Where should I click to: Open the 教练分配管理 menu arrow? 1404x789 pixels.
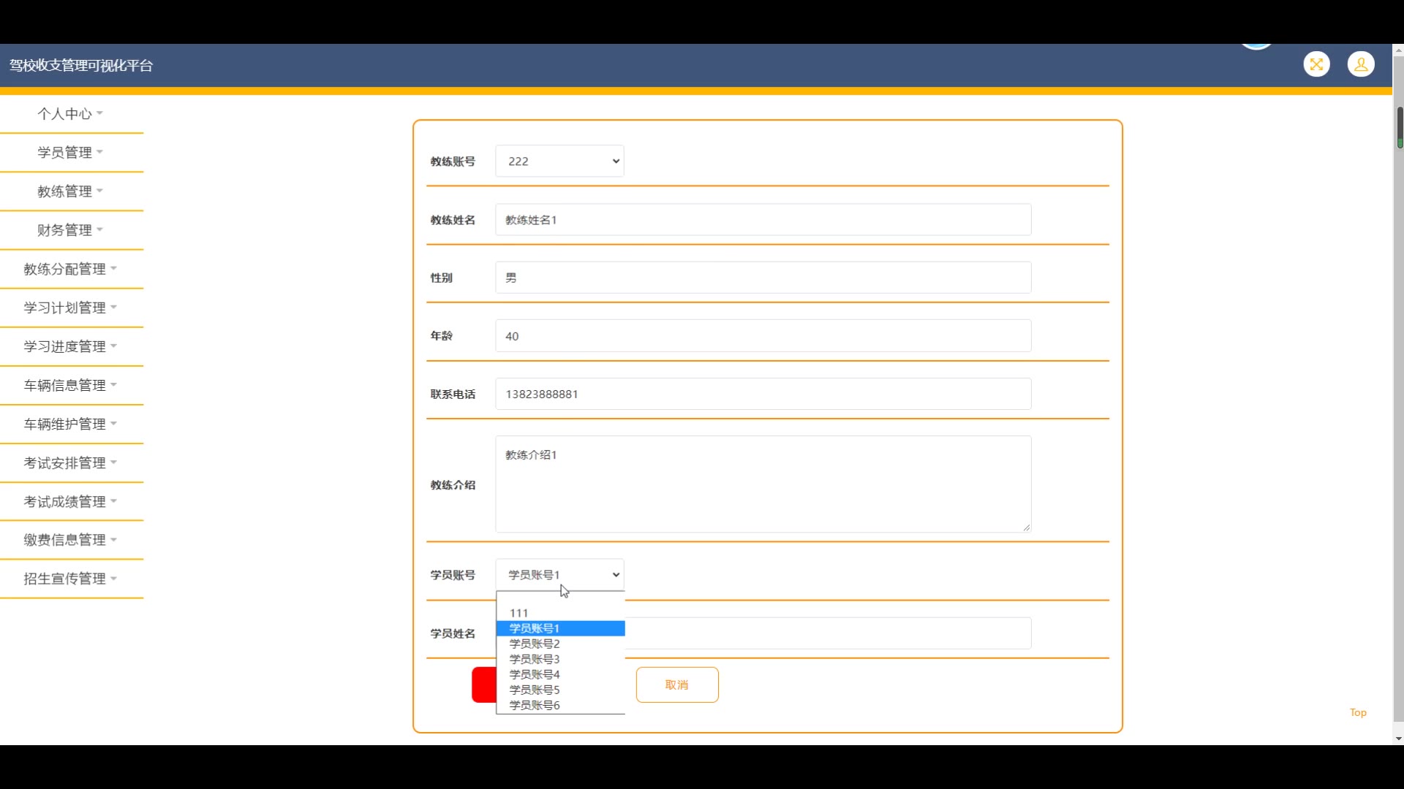[113, 269]
